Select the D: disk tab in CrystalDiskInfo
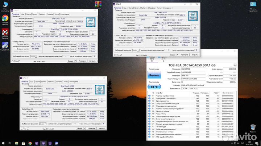Screen dimensions: 261x146 [x=152, y=59]
